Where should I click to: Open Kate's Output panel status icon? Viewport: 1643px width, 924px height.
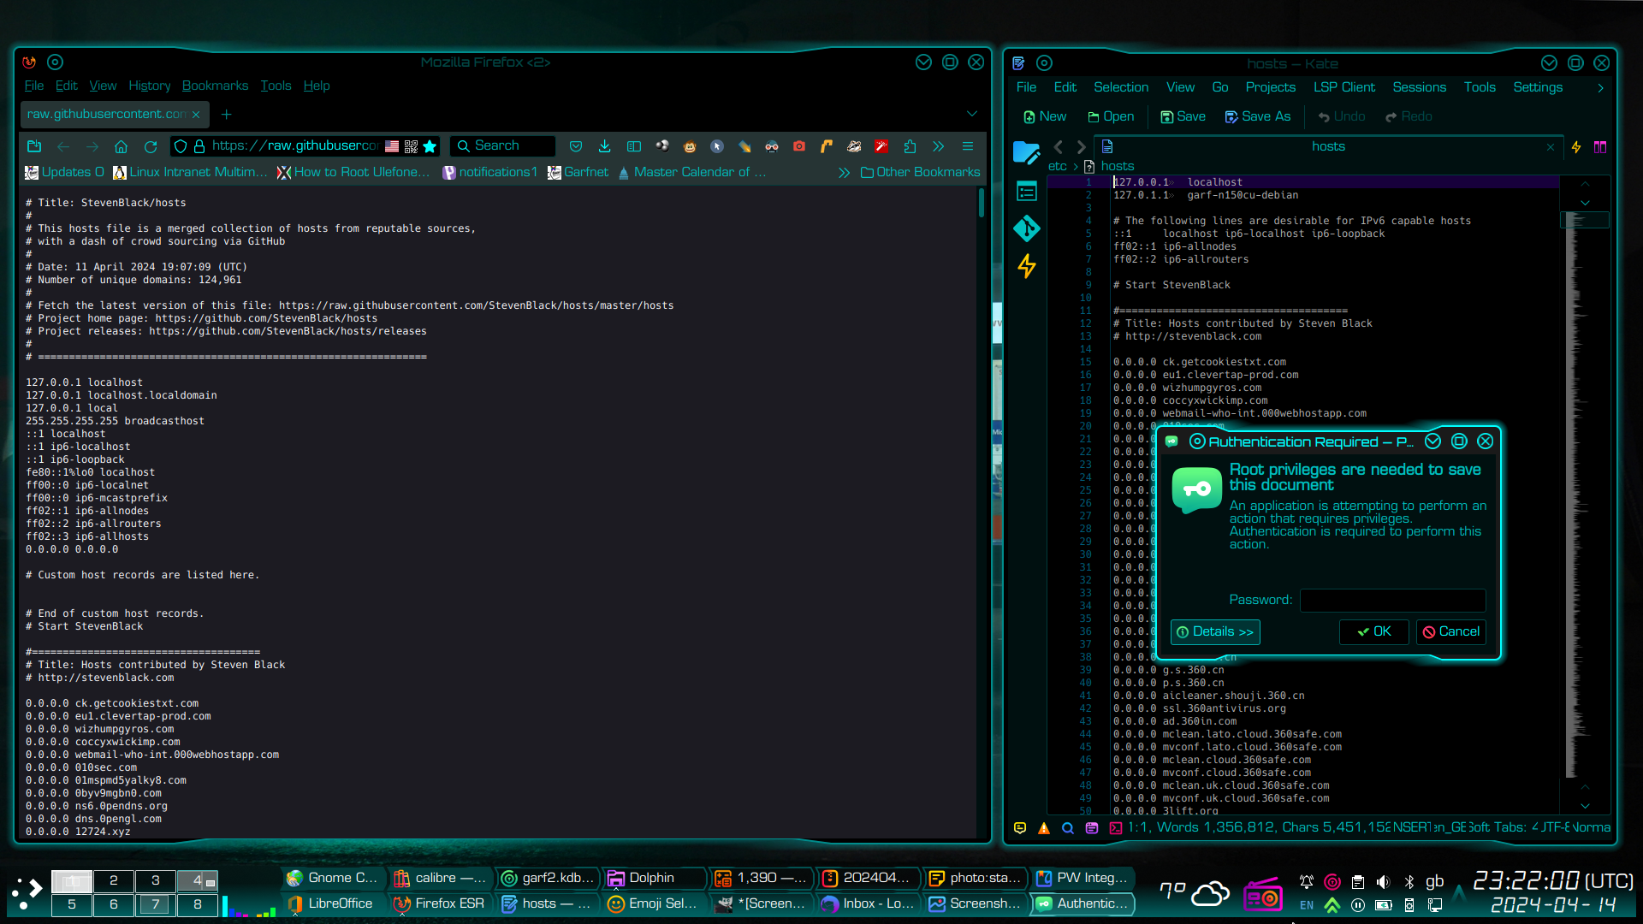click(1020, 828)
